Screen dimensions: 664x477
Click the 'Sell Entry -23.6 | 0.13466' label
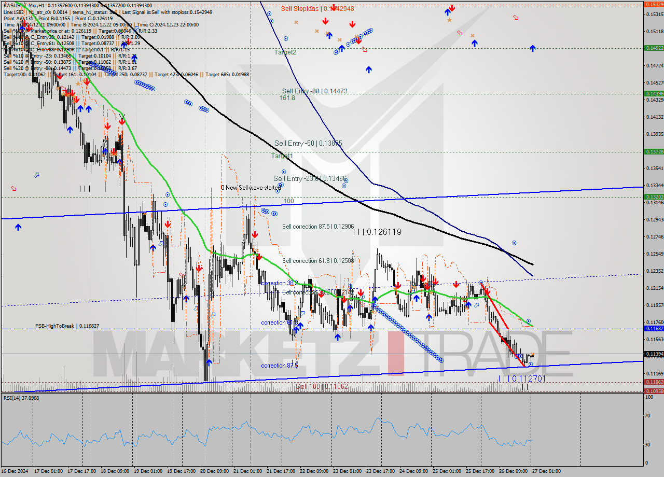point(310,178)
